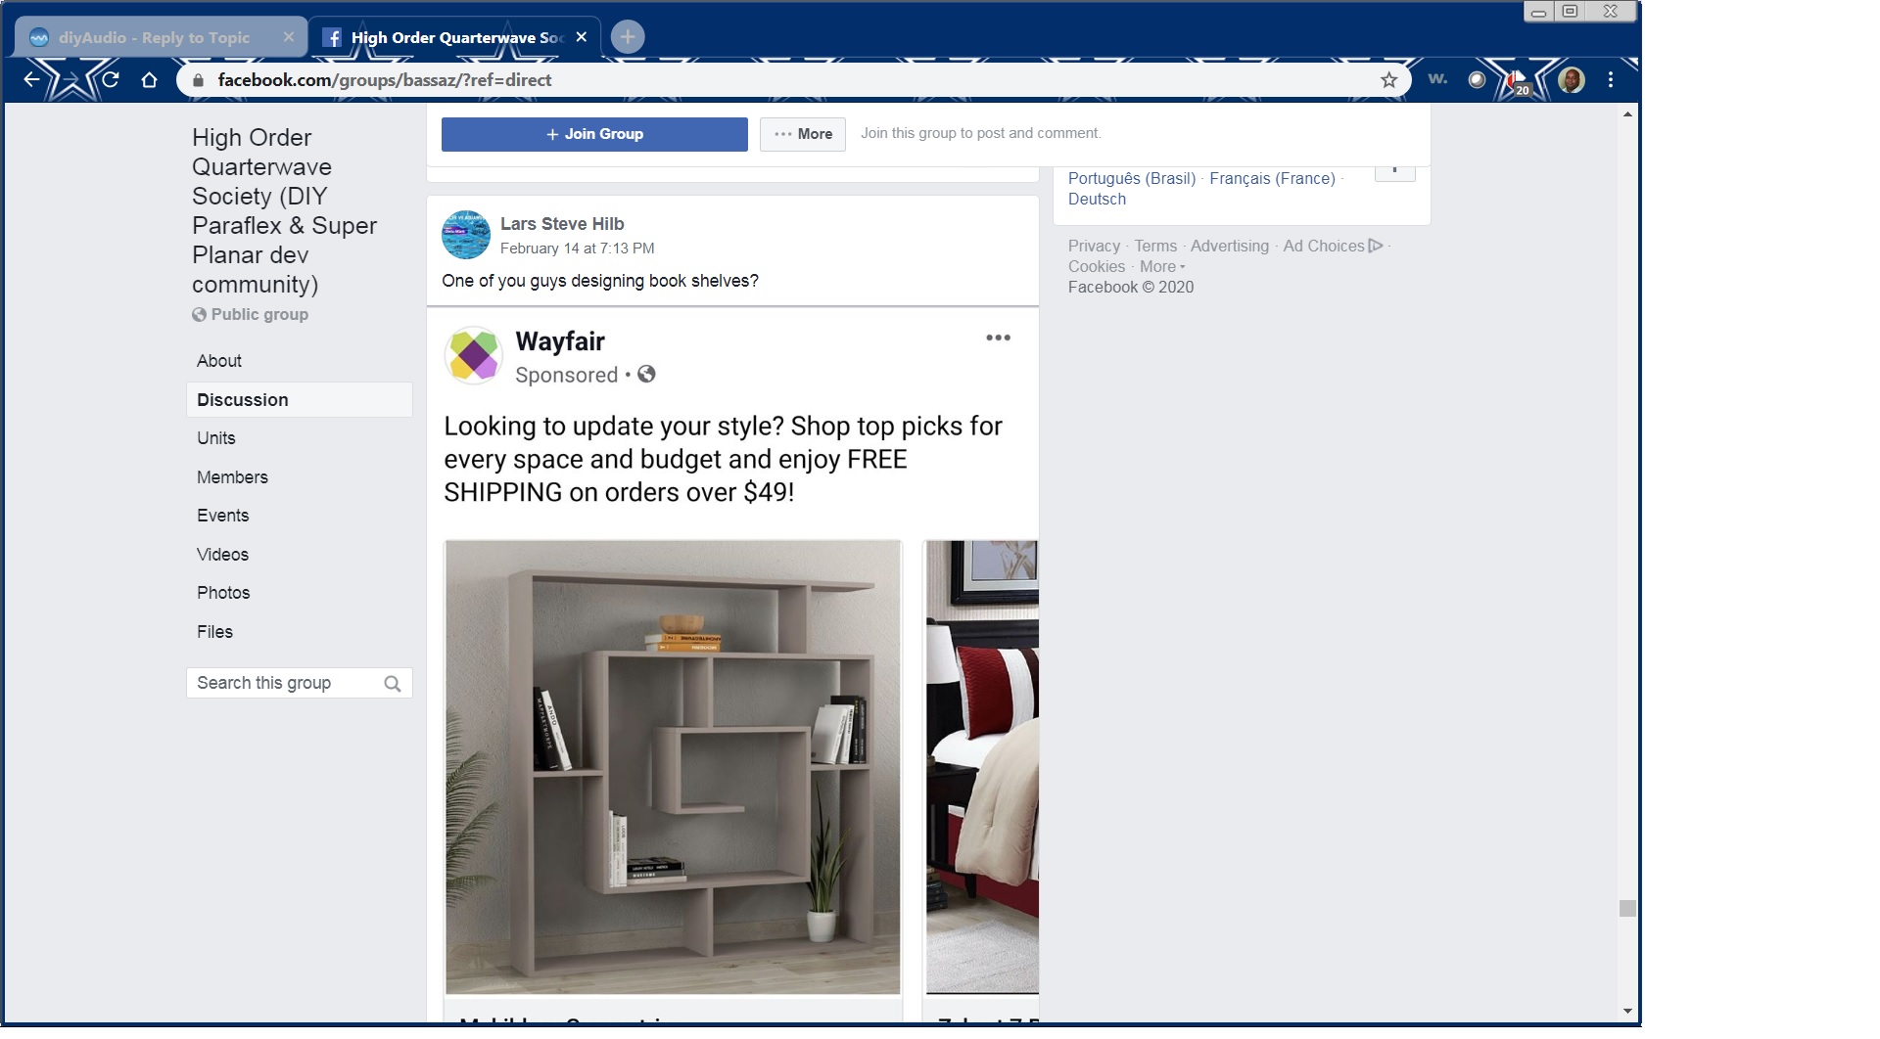
Task: Click the search magnifier in group search
Action: pyautogui.click(x=393, y=684)
